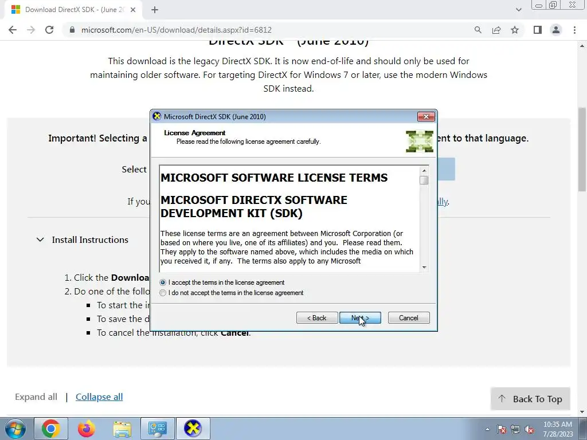Go back using Chrome's back arrow
The width and height of the screenshot is (587, 440).
(x=13, y=30)
